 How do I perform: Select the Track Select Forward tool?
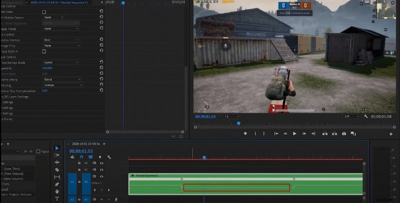click(x=57, y=155)
